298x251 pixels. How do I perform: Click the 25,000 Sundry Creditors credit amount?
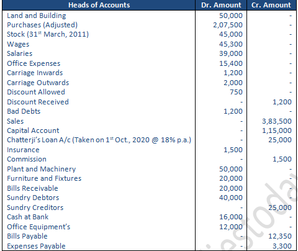click(280, 208)
